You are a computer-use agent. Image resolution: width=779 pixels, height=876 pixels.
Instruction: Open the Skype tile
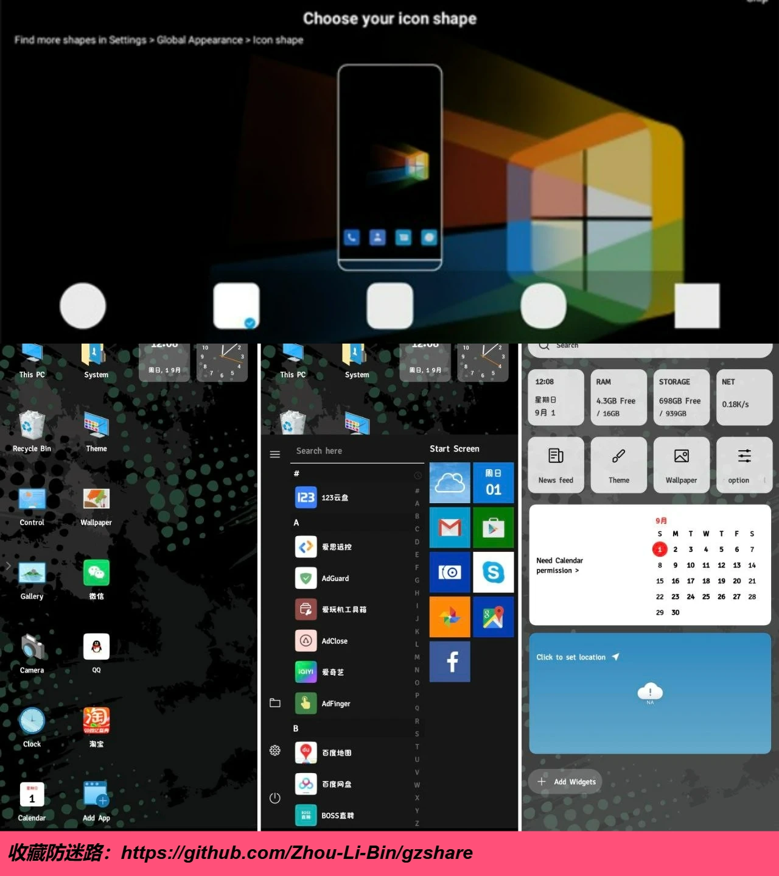[x=494, y=572]
